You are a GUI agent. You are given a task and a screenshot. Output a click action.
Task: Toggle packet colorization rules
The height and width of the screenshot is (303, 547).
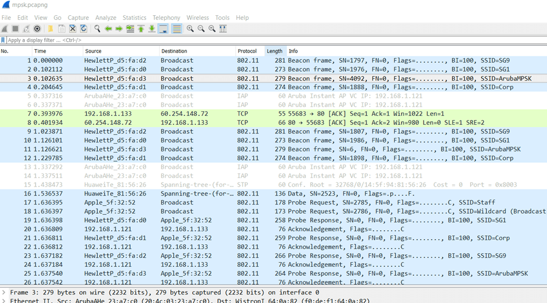coord(177,29)
